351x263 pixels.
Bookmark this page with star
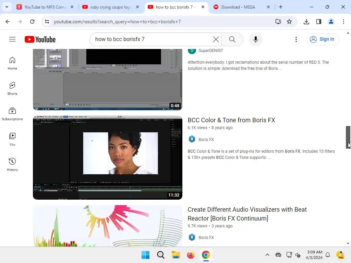pyautogui.click(x=289, y=22)
